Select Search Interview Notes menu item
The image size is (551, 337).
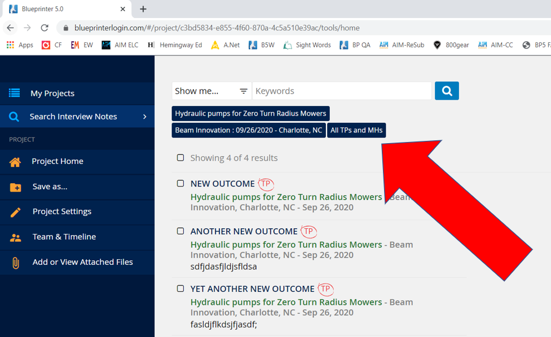[x=77, y=117]
